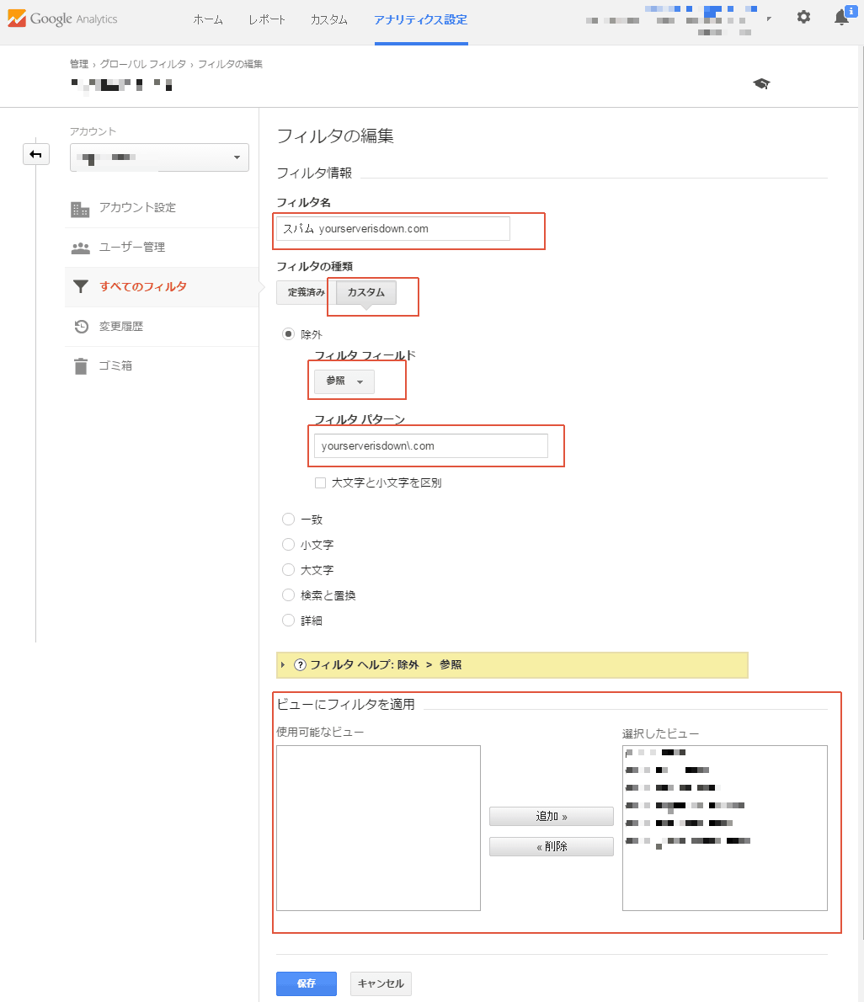Image resolution: width=864 pixels, height=1002 pixels.
Task: Click the ゴミ箱 trash can icon
Action: coord(81,366)
